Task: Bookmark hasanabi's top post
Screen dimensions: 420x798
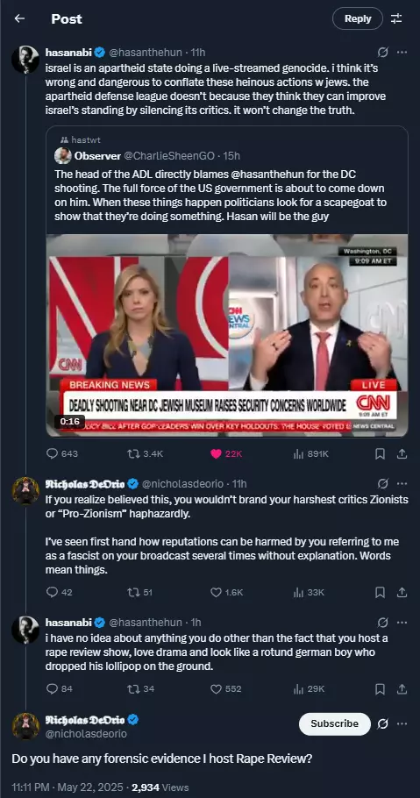Action: (380, 454)
